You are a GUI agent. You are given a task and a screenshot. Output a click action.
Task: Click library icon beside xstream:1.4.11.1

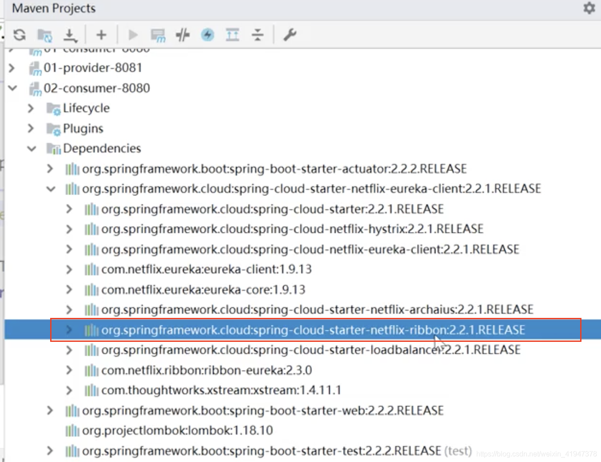tap(91, 390)
